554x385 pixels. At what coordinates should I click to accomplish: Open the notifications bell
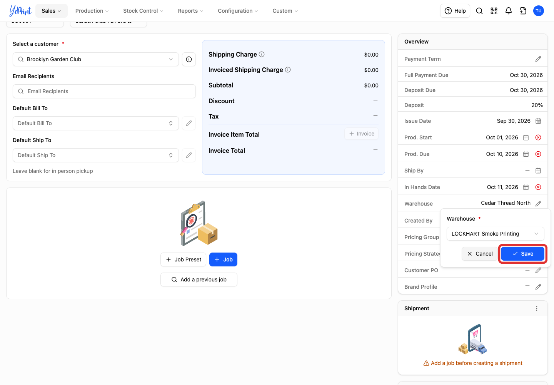(509, 11)
